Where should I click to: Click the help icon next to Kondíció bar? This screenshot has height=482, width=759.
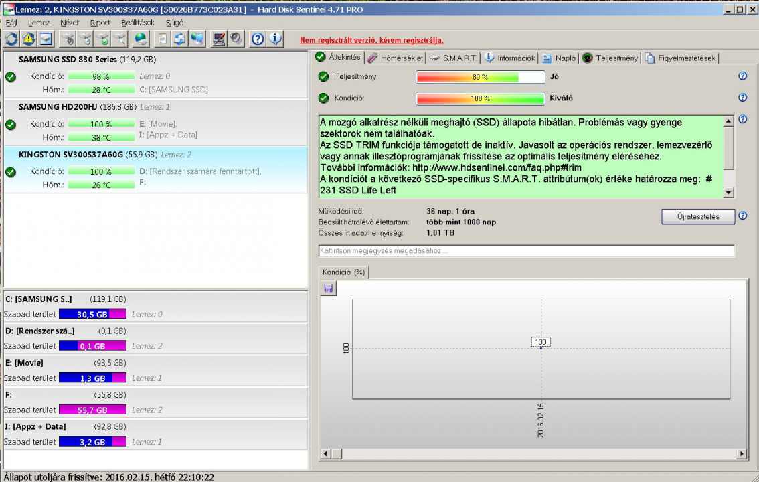[x=742, y=98]
